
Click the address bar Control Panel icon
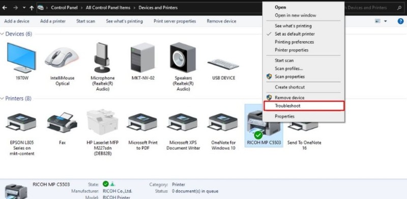tap(41, 8)
